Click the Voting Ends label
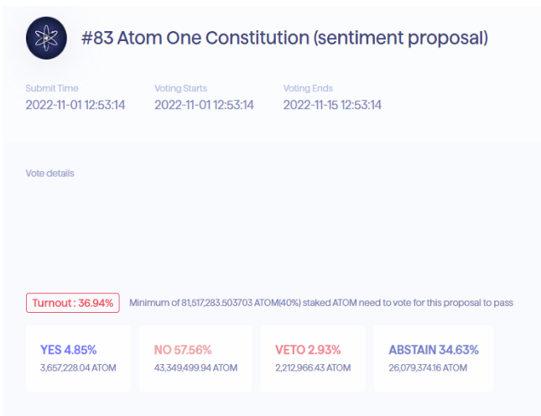Screen dimensions: 541x416 tap(308, 88)
